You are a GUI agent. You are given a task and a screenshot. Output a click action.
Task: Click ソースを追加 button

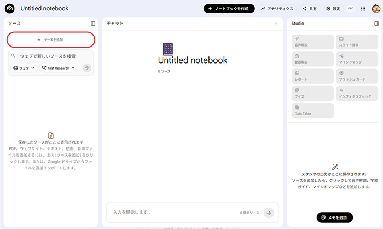51,39
